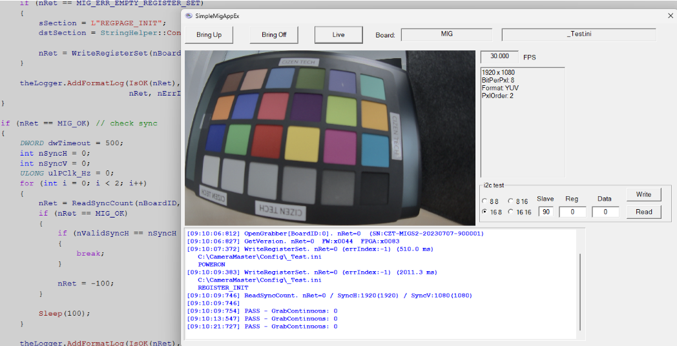Close the SimpleMigAppEx window
The height and width of the screenshot is (346, 677).
670,16
